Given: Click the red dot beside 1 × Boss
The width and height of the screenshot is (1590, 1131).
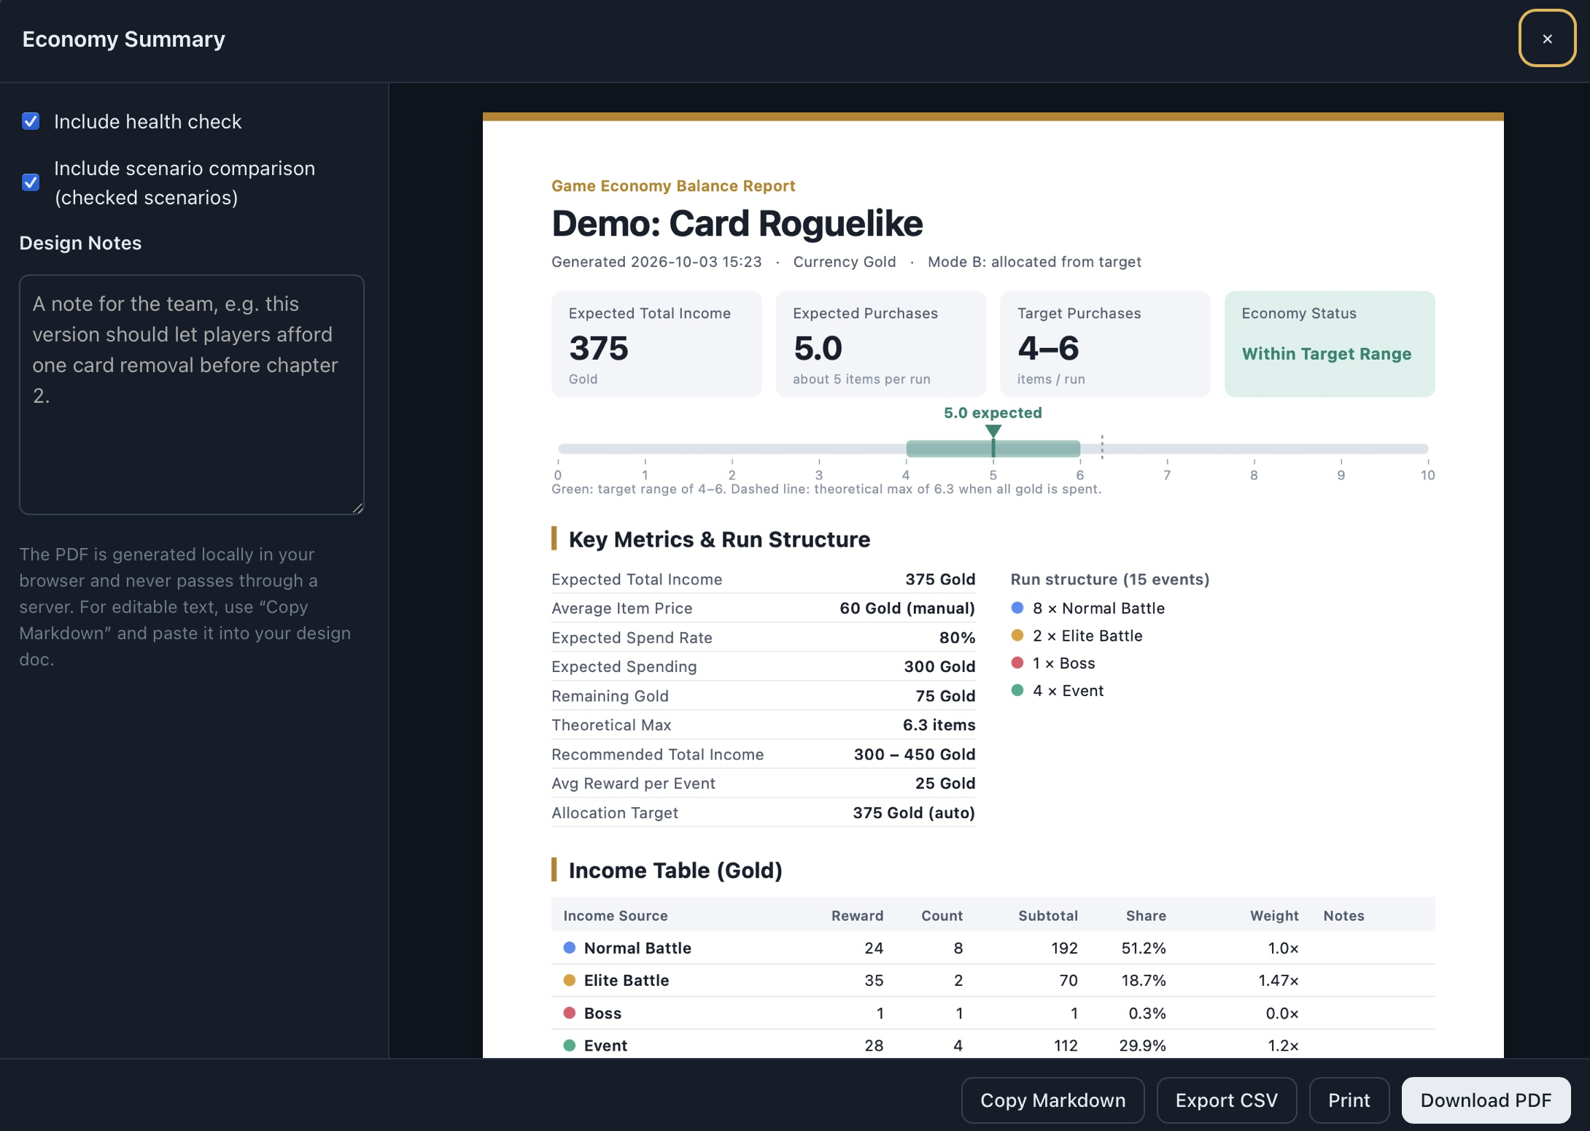Looking at the screenshot, I should click(1017, 663).
